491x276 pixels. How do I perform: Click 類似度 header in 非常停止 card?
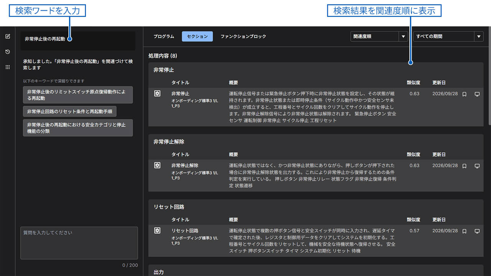point(414,82)
